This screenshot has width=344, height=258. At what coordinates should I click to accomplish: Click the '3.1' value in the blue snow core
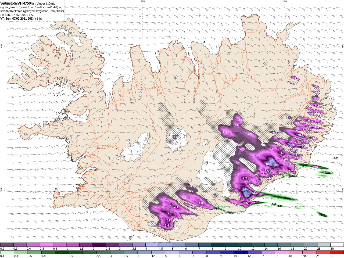tap(247, 190)
